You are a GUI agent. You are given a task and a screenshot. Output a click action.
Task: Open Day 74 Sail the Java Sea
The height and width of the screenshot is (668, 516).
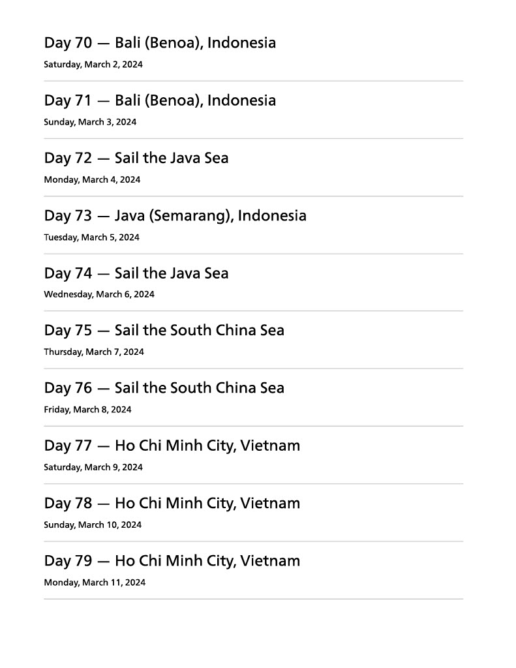[136, 273]
